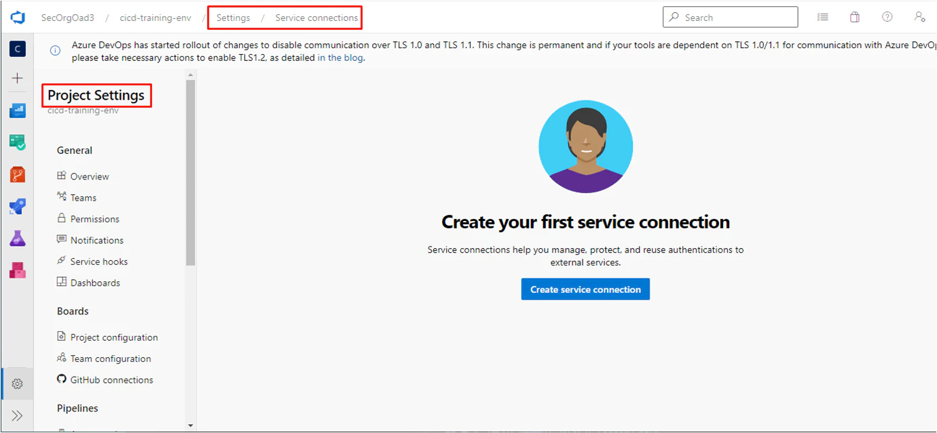Screen dimensions: 937x433
Task: Click the Dashboards grid icon
Action: (62, 283)
